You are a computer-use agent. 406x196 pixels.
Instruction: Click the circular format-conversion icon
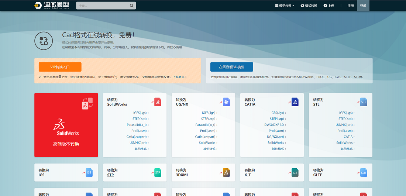pos(44,41)
